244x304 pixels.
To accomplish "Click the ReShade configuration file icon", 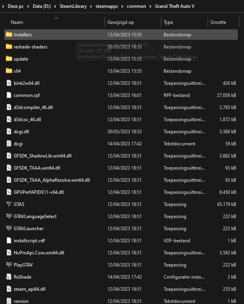I will tap(9, 277).
